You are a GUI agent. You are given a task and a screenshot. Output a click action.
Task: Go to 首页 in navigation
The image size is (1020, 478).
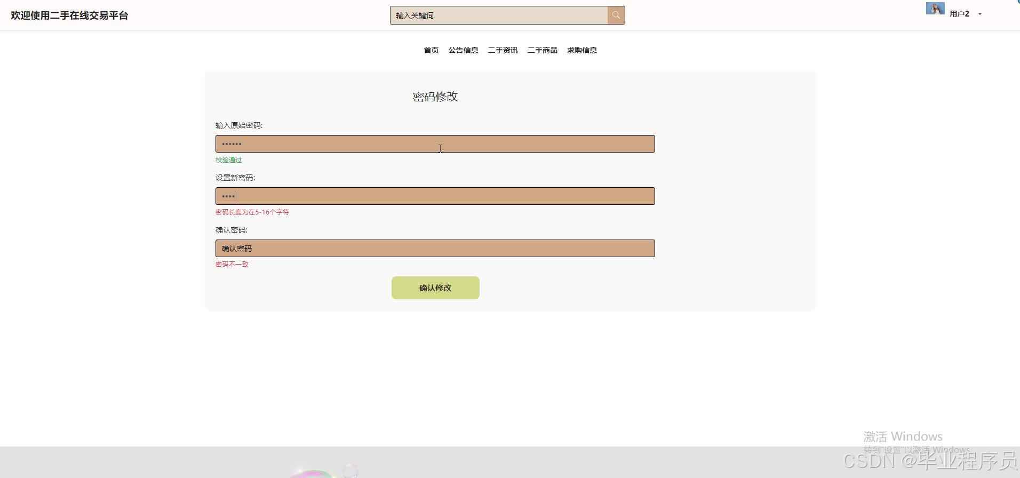431,50
